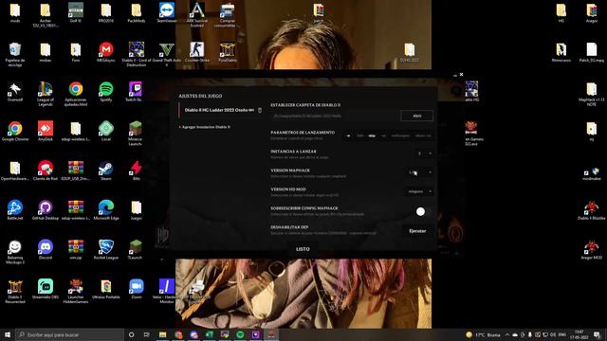Toggle Sobreescribir Config Maphack switch

pos(423,211)
